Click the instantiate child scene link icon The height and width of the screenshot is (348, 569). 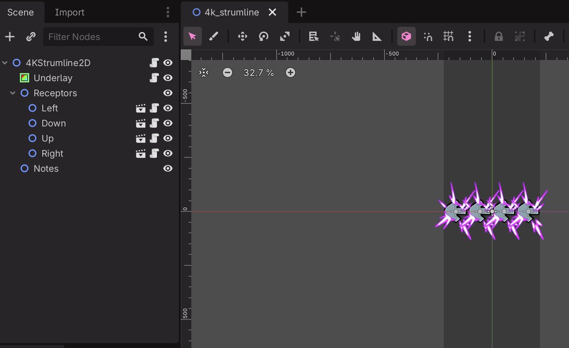click(x=31, y=37)
